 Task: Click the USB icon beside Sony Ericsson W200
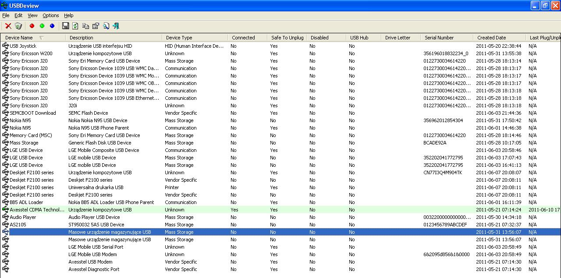click(x=5, y=53)
